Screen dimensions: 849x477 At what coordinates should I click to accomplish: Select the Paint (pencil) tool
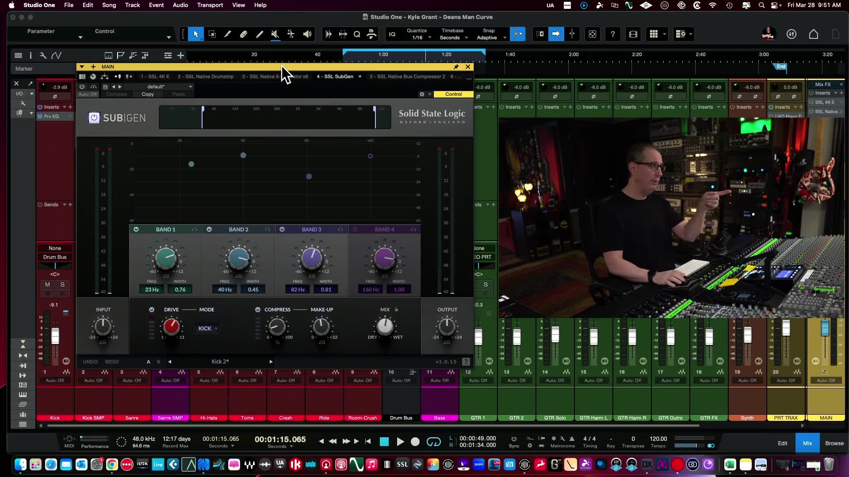point(260,34)
